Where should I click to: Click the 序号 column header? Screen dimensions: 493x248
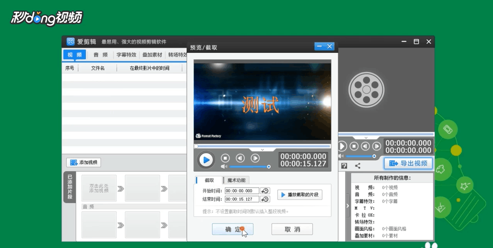coord(70,68)
